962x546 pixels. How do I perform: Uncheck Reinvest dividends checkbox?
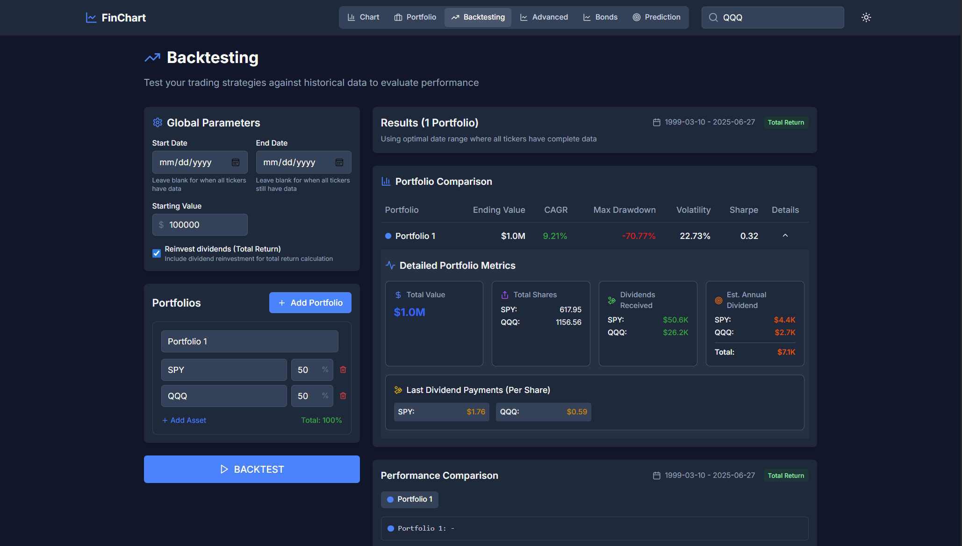click(x=157, y=253)
